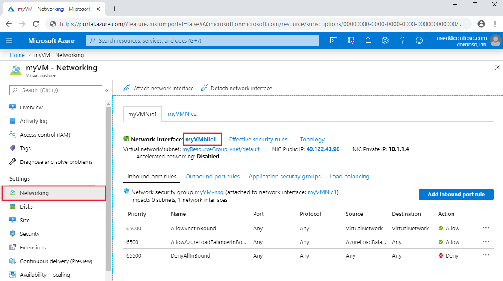This screenshot has height=281, width=503.
Task: Open the Cloud Shell icon
Action: click(x=334, y=40)
